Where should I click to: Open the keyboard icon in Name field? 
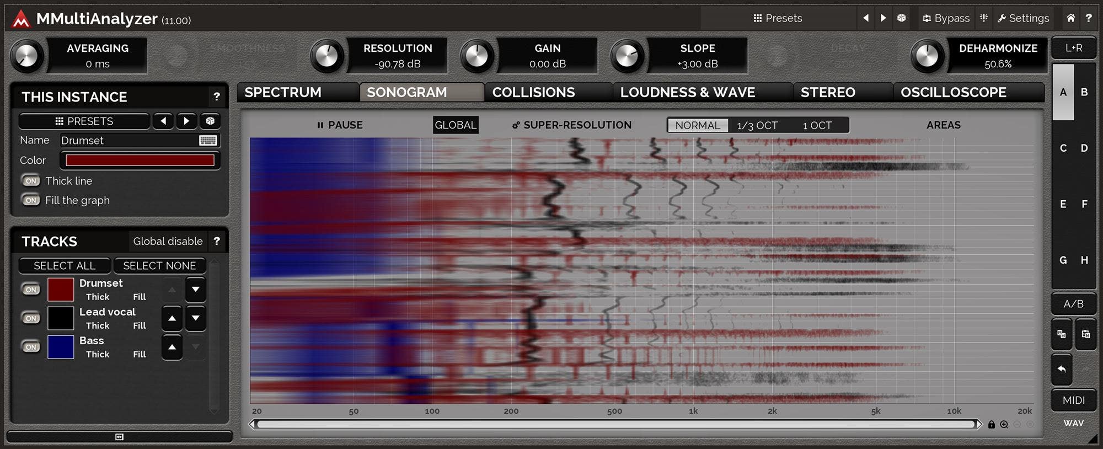tap(208, 141)
